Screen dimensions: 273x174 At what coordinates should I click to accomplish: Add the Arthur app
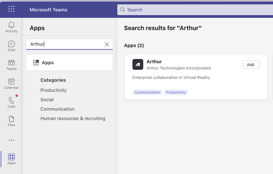tap(251, 64)
